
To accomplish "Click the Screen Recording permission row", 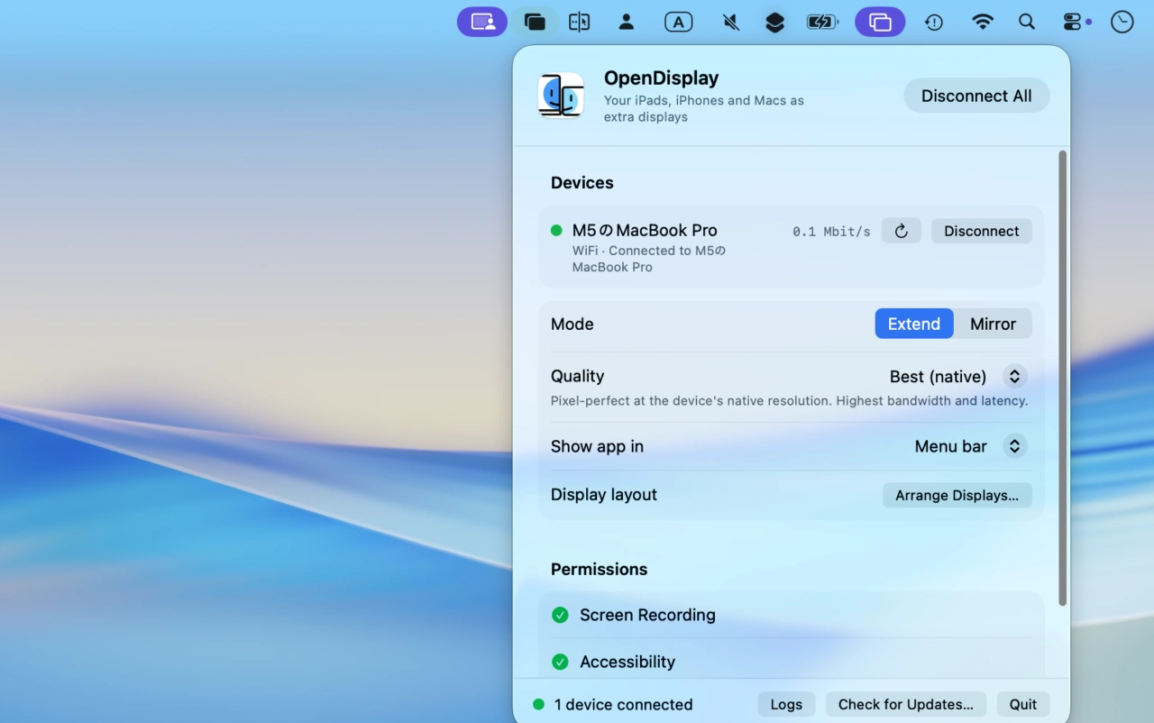I will (792, 615).
